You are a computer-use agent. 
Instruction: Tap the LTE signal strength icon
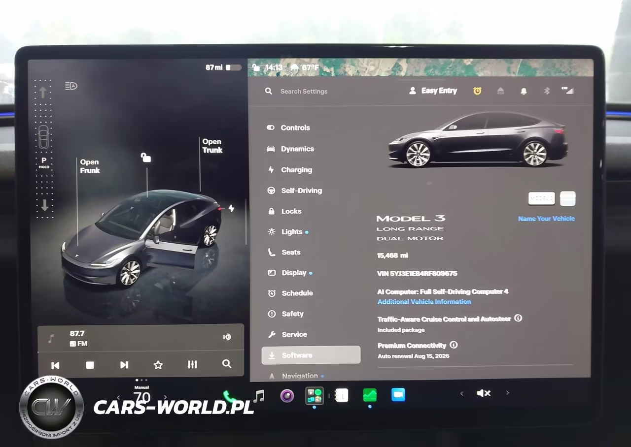pyautogui.click(x=568, y=91)
